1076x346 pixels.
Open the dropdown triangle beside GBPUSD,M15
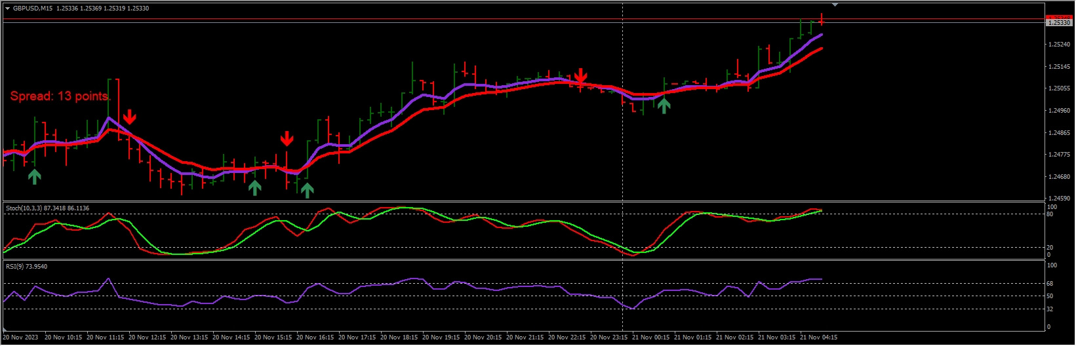[7, 9]
